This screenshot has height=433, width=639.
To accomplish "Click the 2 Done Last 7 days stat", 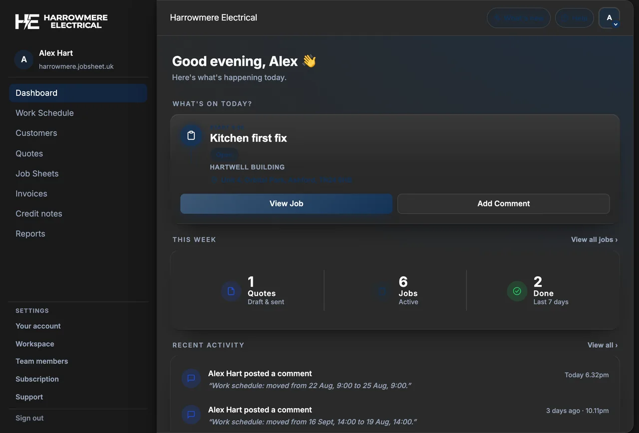I will click(538, 291).
